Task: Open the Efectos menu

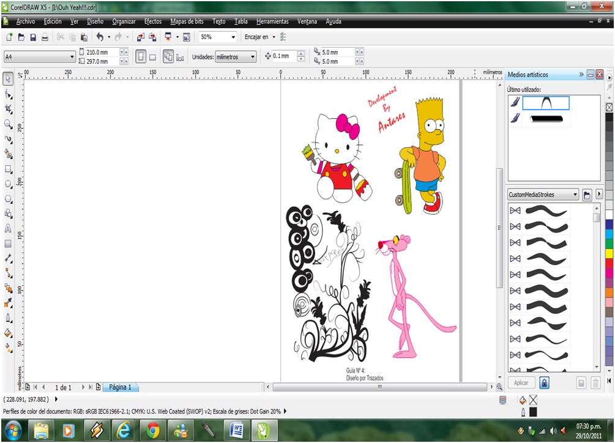Action: coord(152,21)
